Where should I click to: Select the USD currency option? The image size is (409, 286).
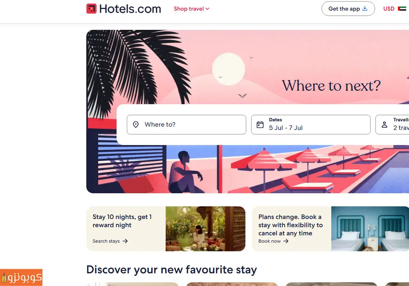click(389, 9)
